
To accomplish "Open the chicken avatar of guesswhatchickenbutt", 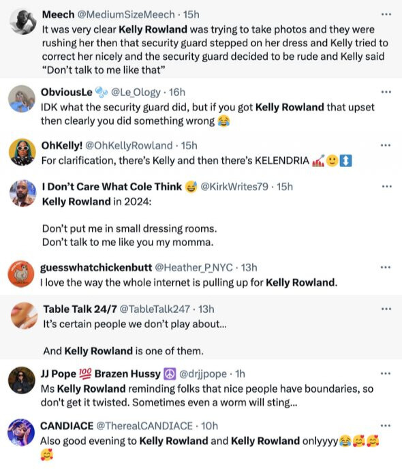I will [x=21, y=273].
